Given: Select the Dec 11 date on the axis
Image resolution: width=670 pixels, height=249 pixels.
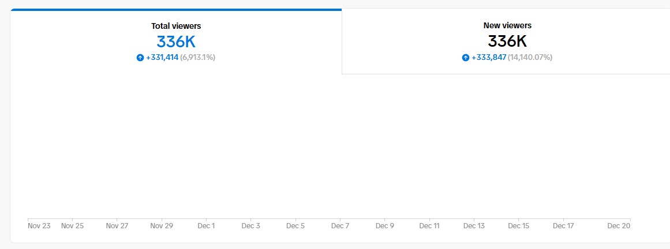Looking at the screenshot, I should (429, 226).
